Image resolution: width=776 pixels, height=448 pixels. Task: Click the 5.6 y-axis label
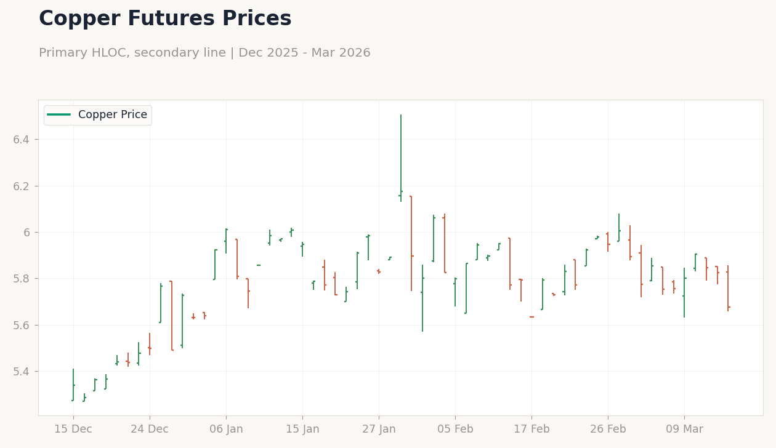(22, 325)
